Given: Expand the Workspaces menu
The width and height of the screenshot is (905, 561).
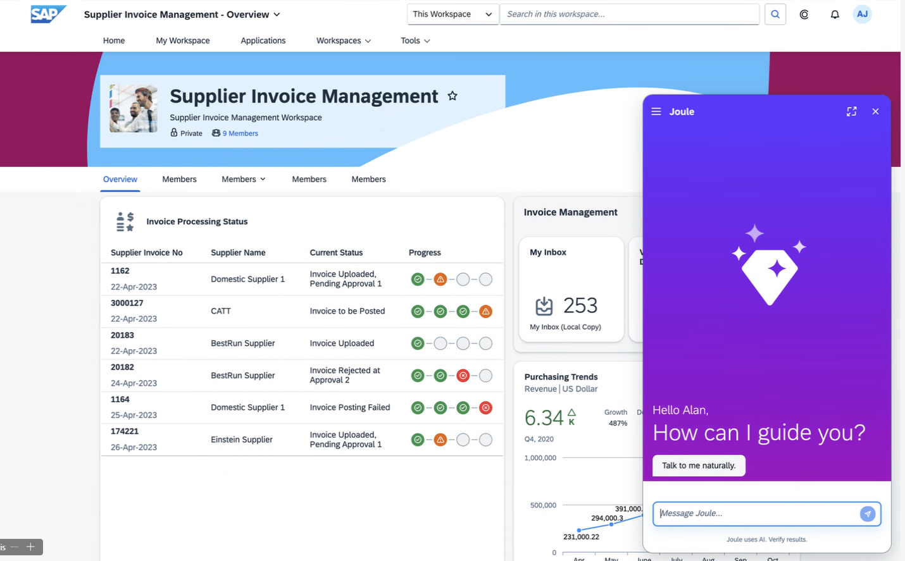Looking at the screenshot, I should tap(344, 40).
